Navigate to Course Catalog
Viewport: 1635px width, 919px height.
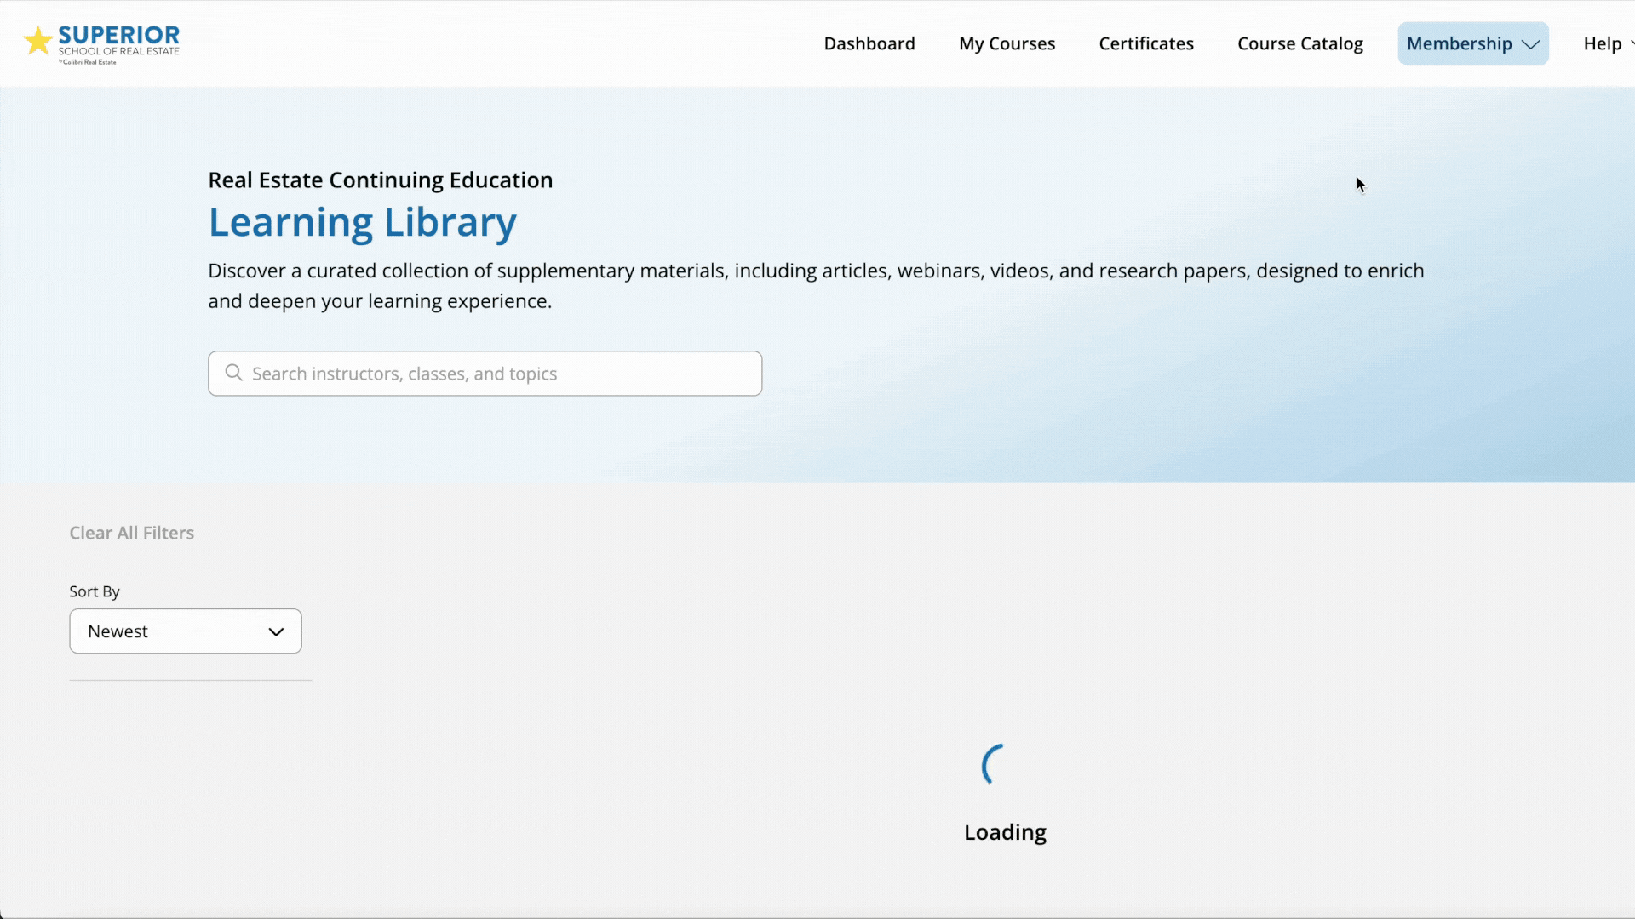coord(1299,43)
